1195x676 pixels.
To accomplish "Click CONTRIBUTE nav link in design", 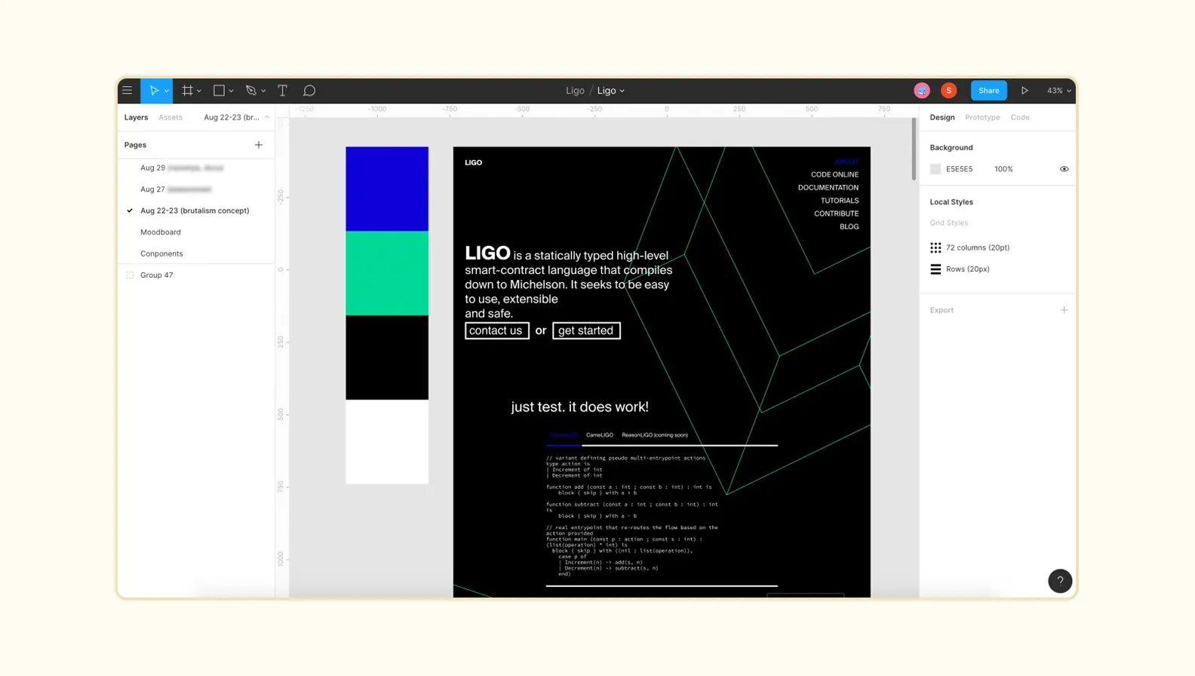I will 836,214.
